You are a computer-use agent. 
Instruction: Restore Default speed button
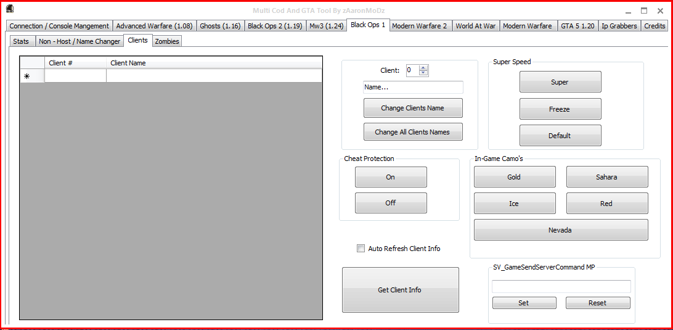[560, 135]
